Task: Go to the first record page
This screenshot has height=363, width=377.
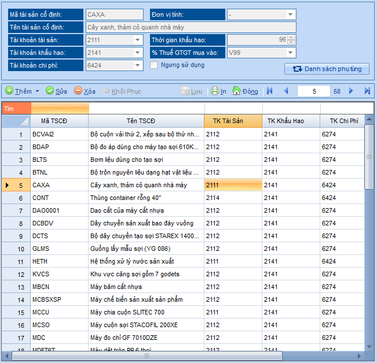Action: (x=269, y=91)
